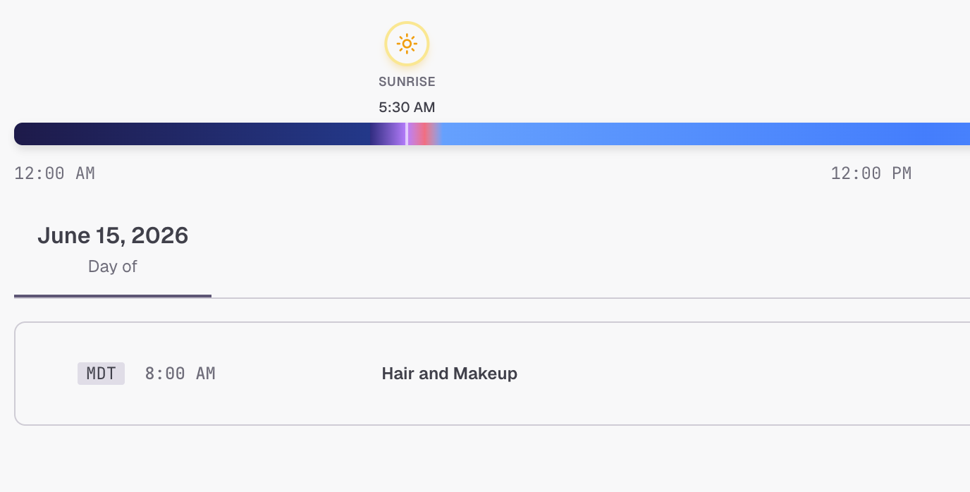Click the deep blue bar section above 12:00 PM
970x492 pixels.
[871, 134]
